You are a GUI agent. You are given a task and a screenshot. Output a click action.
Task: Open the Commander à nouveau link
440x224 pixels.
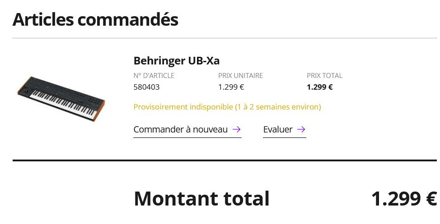[181, 130]
